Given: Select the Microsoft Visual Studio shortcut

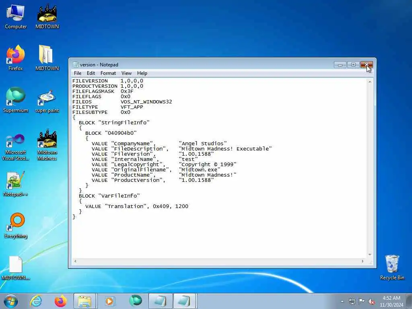Looking at the screenshot, I should 16,147.
